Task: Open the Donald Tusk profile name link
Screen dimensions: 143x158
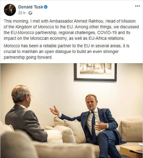Action: click(31, 7)
